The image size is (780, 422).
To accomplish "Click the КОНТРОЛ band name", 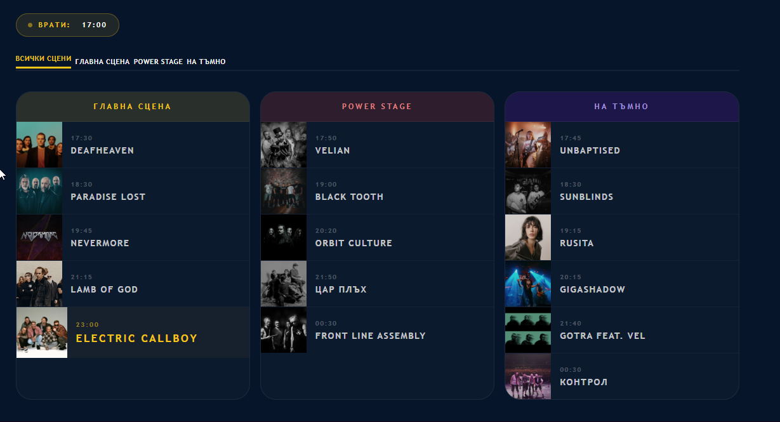I will point(583,382).
